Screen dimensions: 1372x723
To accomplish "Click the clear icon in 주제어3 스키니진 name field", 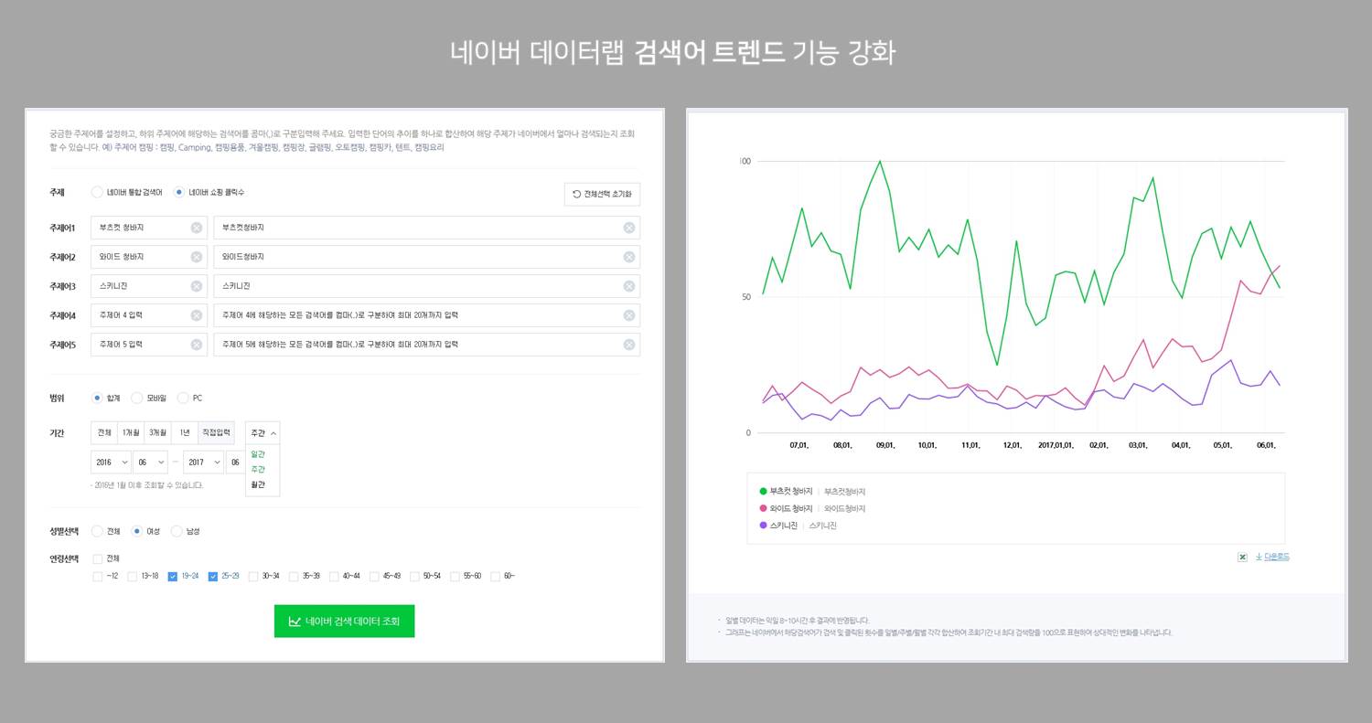I will [x=197, y=286].
